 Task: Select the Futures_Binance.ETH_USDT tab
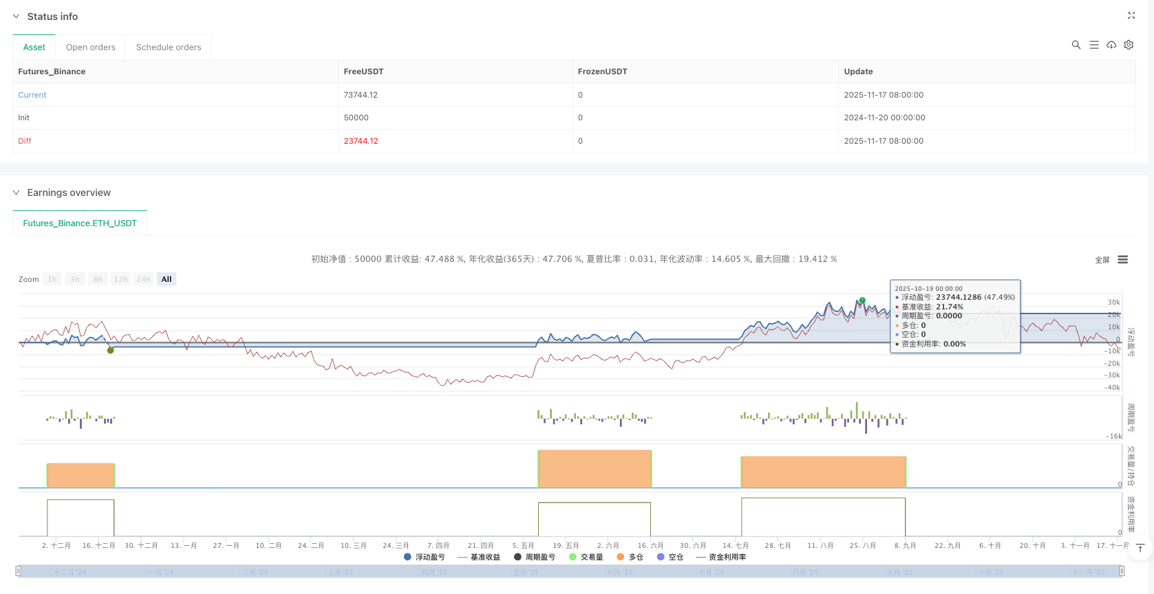[80, 223]
